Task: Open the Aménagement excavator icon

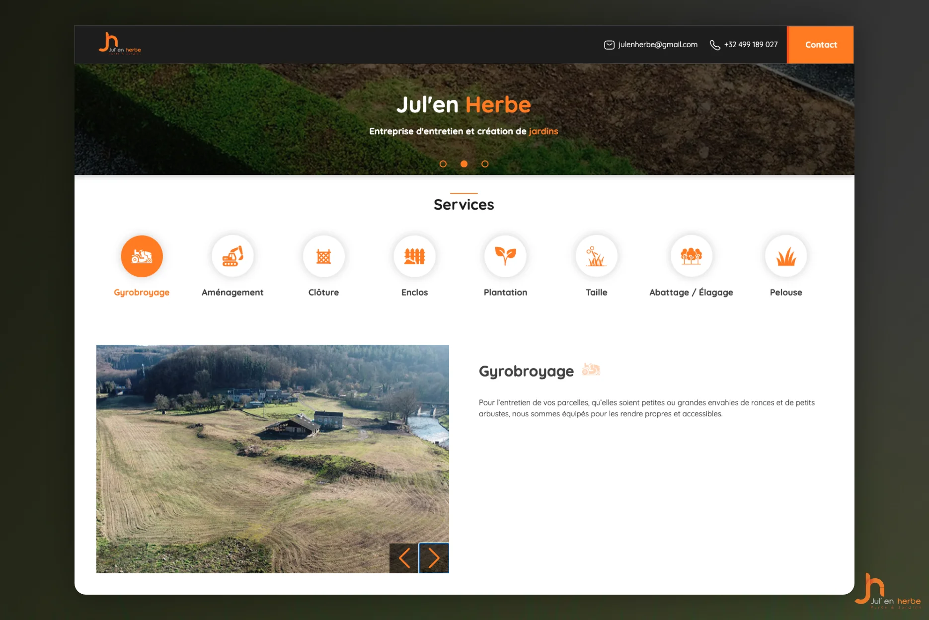Action: point(232,256)
